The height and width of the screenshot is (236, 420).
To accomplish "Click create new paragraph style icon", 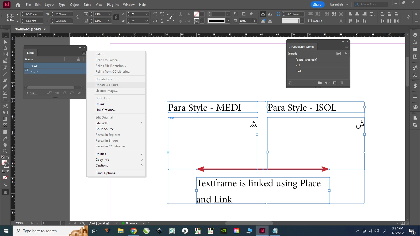I will coord(335,83).
